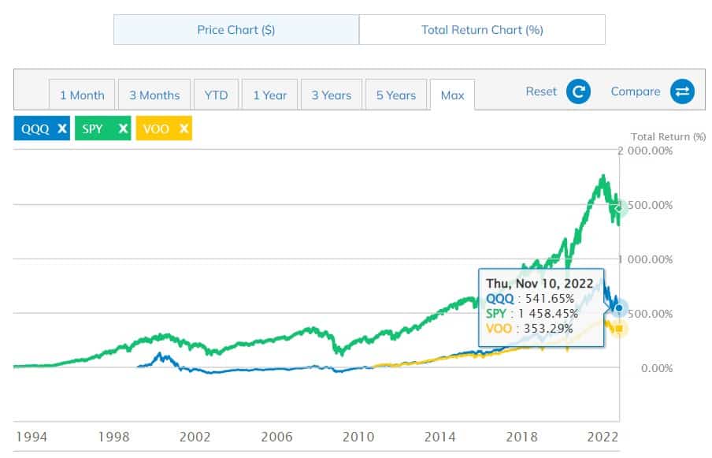Select the Max time range tab
This screenshot has height=458, width=712.
click(452, 95)
